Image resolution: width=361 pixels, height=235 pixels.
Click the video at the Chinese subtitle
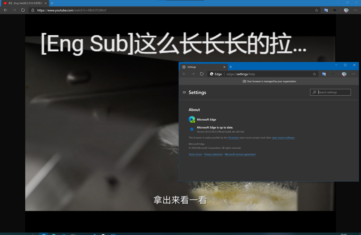tap(180, 200)
